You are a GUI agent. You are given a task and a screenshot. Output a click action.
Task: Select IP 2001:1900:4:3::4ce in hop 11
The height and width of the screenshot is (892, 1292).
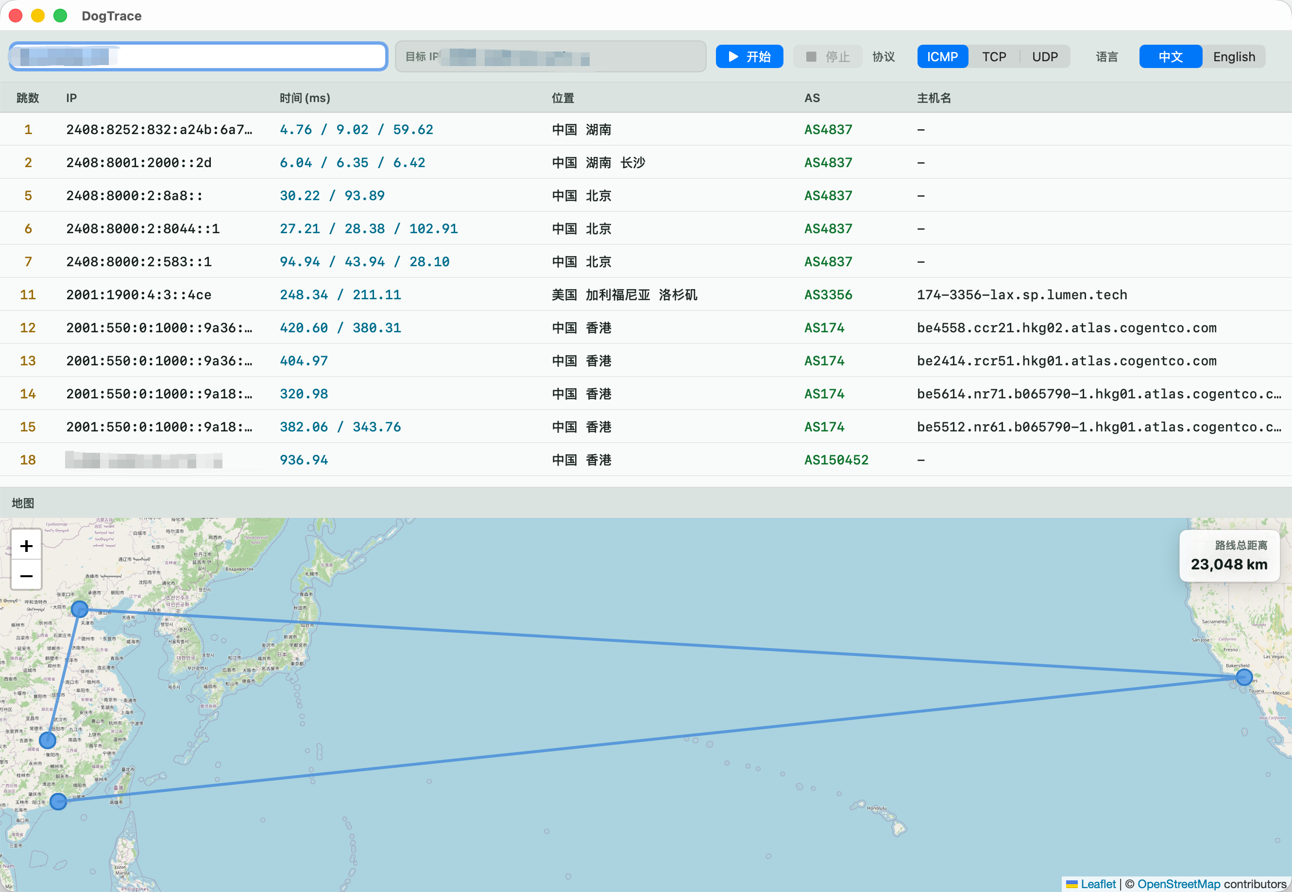click(x=139, y=294)
